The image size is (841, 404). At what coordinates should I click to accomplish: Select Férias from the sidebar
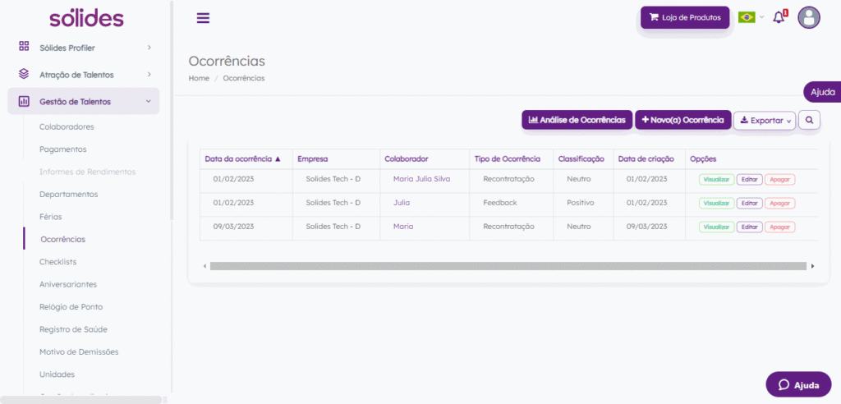coord(50,217)
